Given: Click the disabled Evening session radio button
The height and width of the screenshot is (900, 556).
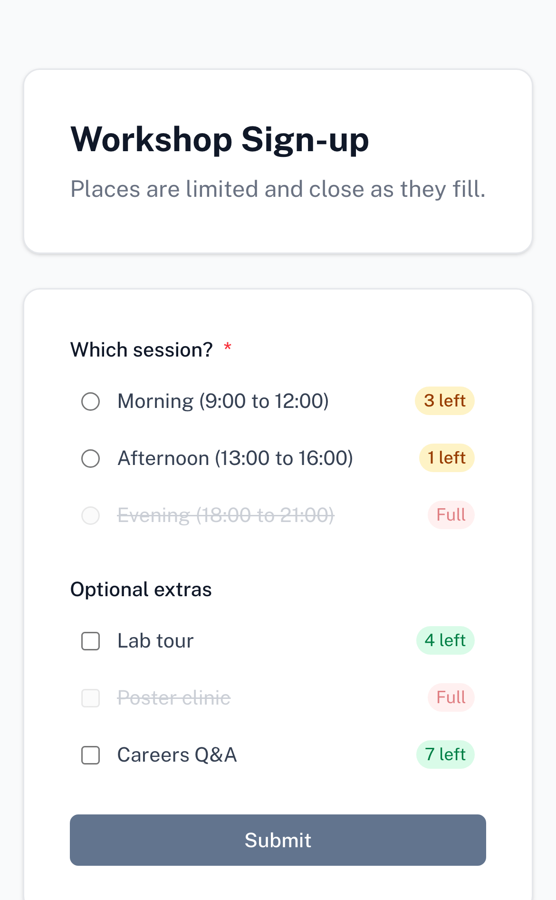Looking at the screenshot, I should [x=90, y=515].
